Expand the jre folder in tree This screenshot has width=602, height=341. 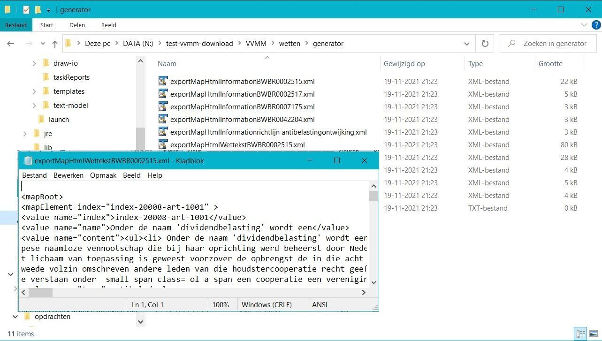25,134
